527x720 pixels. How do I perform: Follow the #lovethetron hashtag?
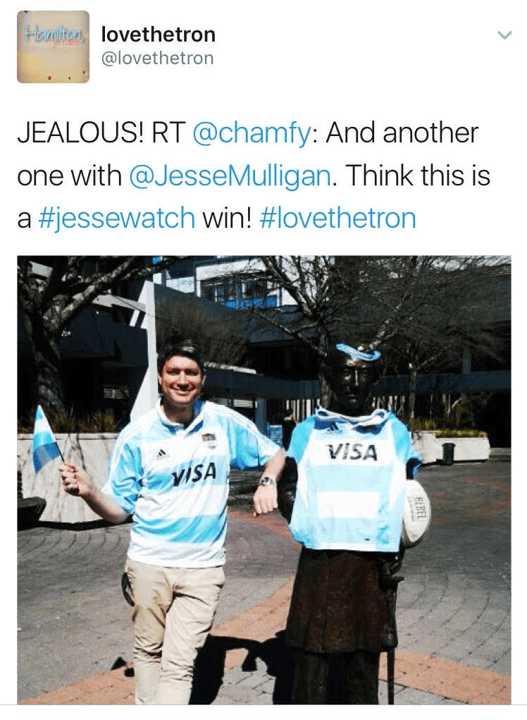[337, 218]
